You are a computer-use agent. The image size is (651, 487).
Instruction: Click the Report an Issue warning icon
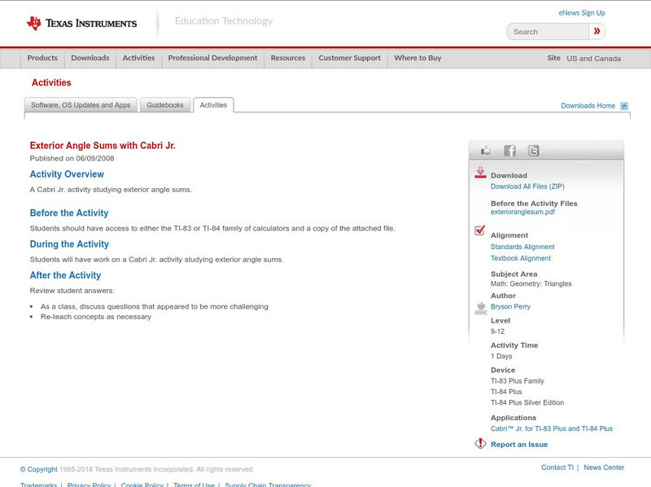pyautogui.click(x=480, y=444)
